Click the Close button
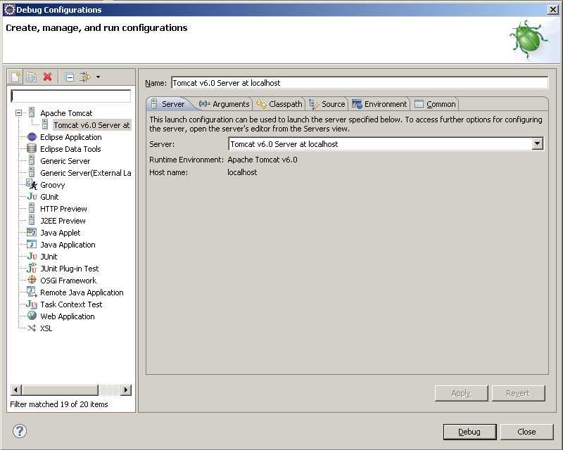The width and height of the screenshot is (563, 450). [526, 432]
